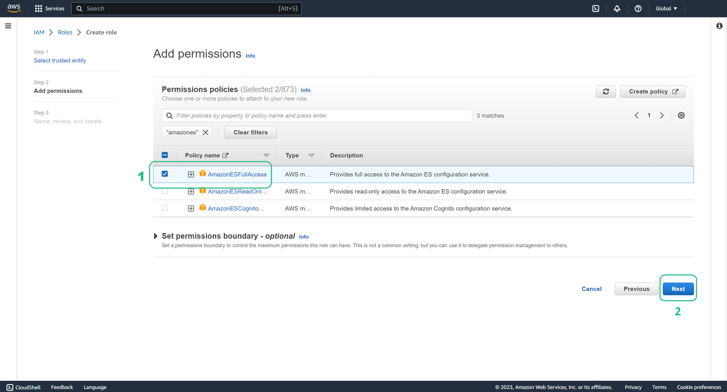Open the help question mark menu

[638, 8]
